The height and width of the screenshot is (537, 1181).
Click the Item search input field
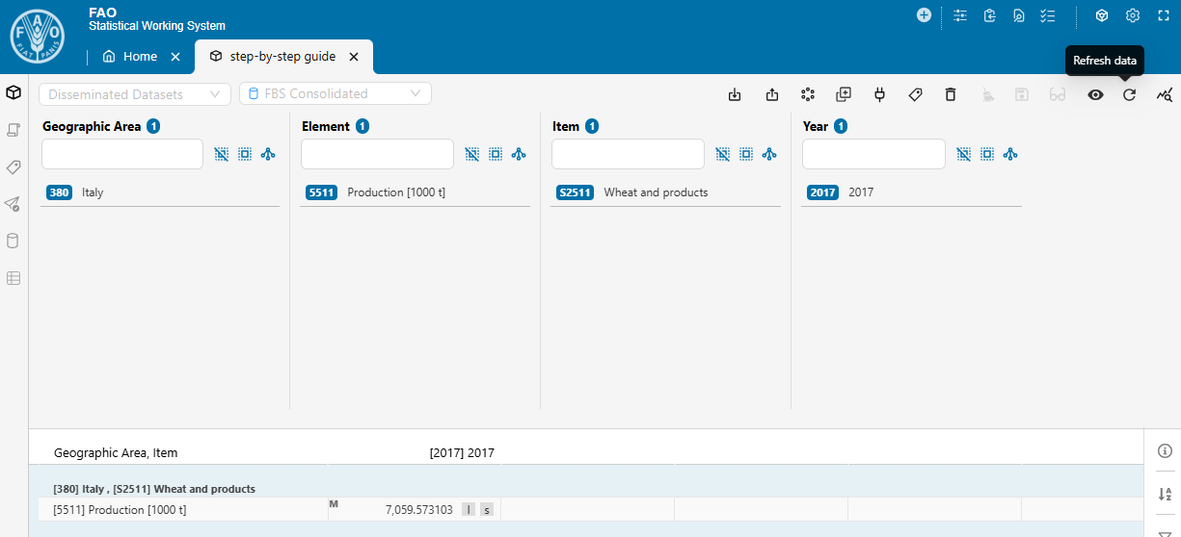(628, 154)
